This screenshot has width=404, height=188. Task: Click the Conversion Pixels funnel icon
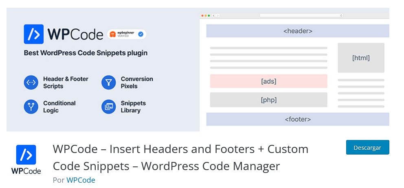click(108, 83)
